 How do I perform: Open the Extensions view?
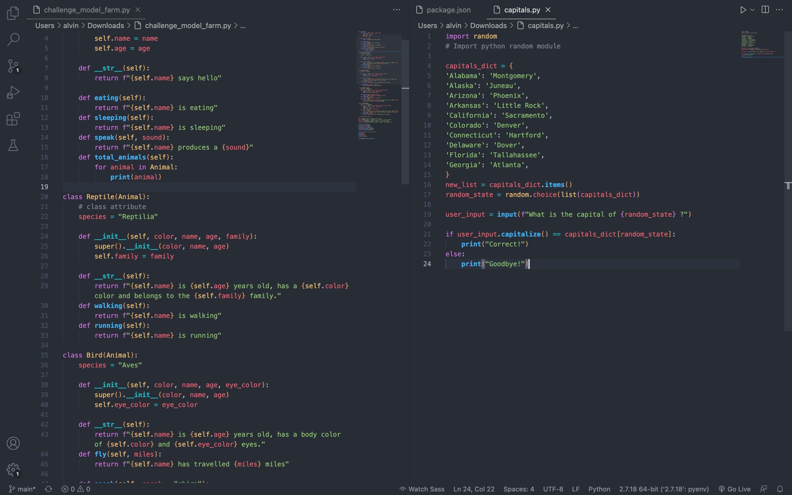click(13, 119)
